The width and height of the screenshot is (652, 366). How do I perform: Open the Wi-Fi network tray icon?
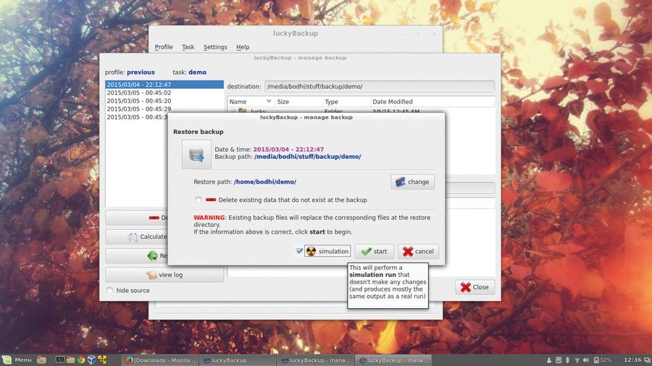point(577,360)
